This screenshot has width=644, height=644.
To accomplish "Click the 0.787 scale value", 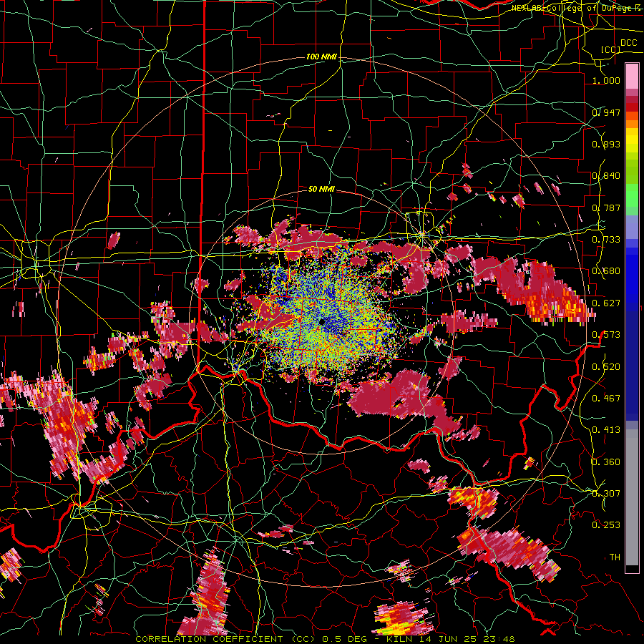I will pos(606,208).
